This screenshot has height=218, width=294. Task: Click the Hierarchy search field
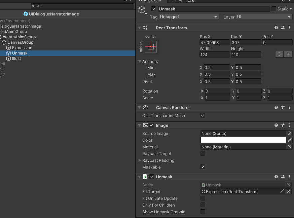[x=82, y=6]
